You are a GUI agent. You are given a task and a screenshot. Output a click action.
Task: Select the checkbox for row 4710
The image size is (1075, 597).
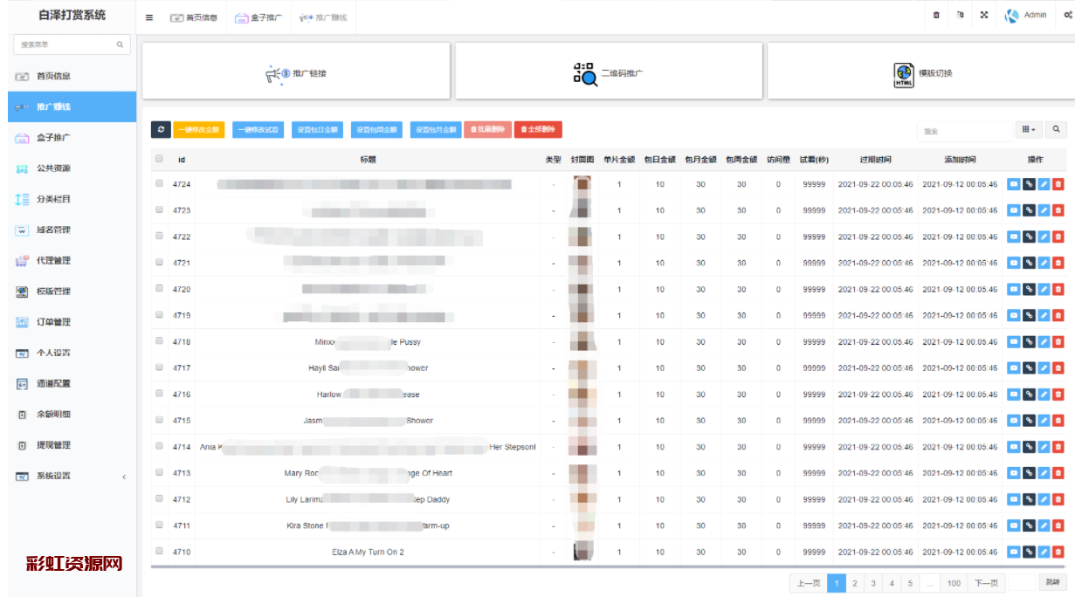point(159,552)
